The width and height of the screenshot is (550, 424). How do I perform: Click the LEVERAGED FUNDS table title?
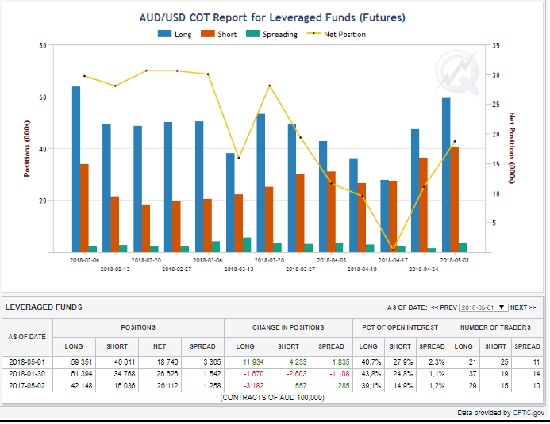click(44, 307)
